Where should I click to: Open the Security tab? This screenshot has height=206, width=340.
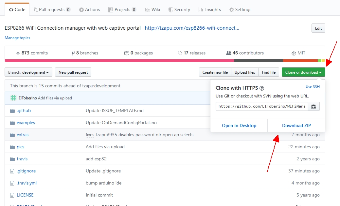(179, 9)
